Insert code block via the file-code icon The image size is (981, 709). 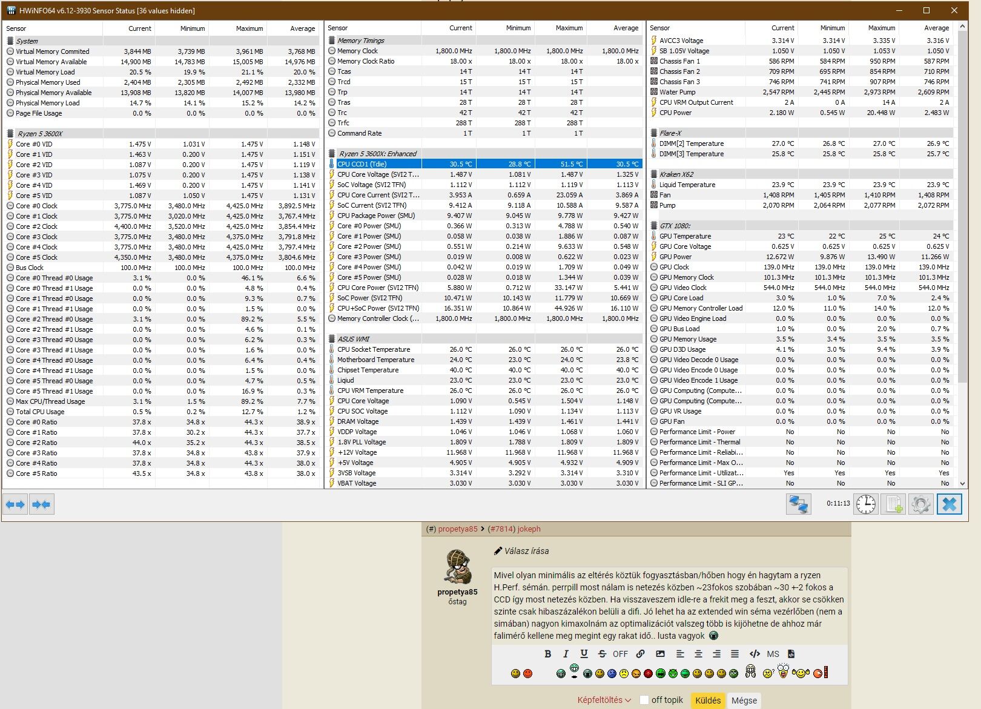pyautogui.click(x=791, y=654)
